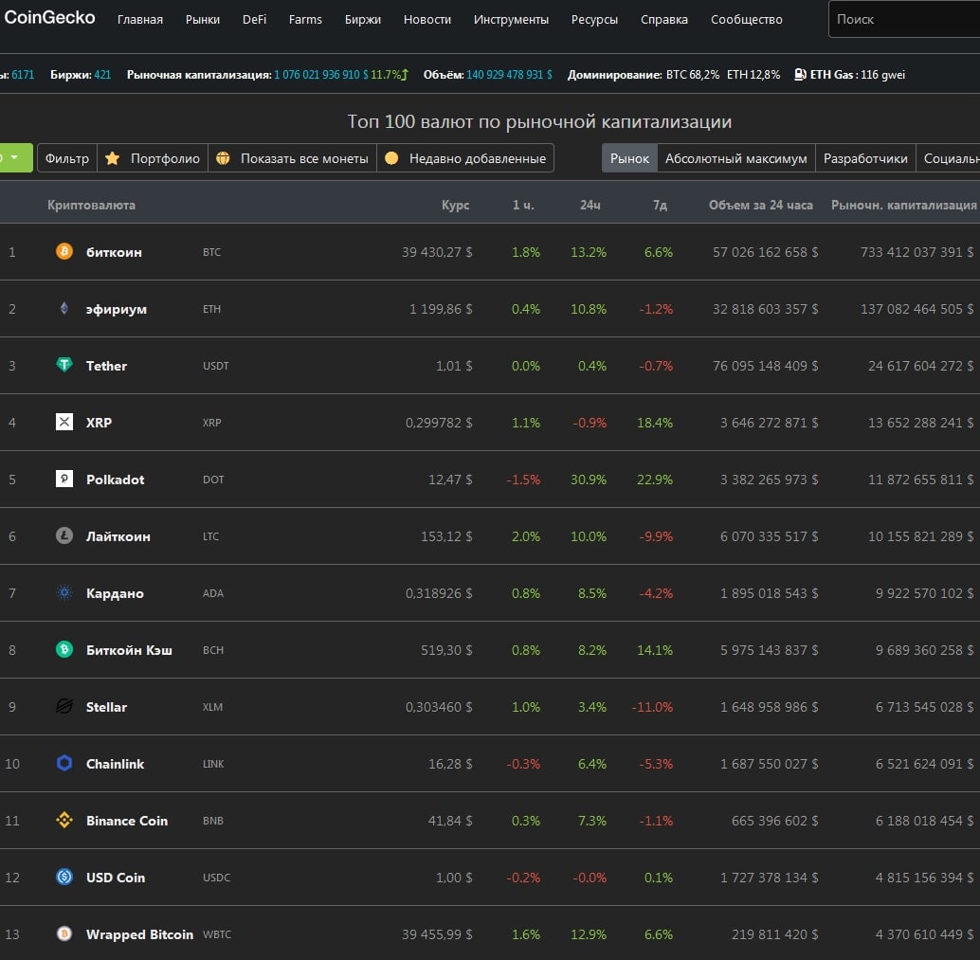
Task: Click the ETH Gas pump icon
Action: pos(800,74)
